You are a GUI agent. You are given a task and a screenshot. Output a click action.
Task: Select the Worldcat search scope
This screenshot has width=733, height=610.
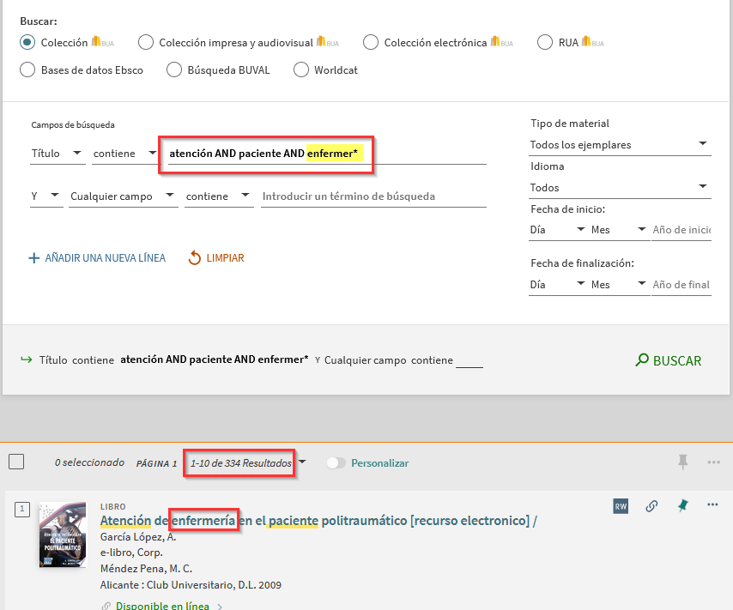(301, 70)
